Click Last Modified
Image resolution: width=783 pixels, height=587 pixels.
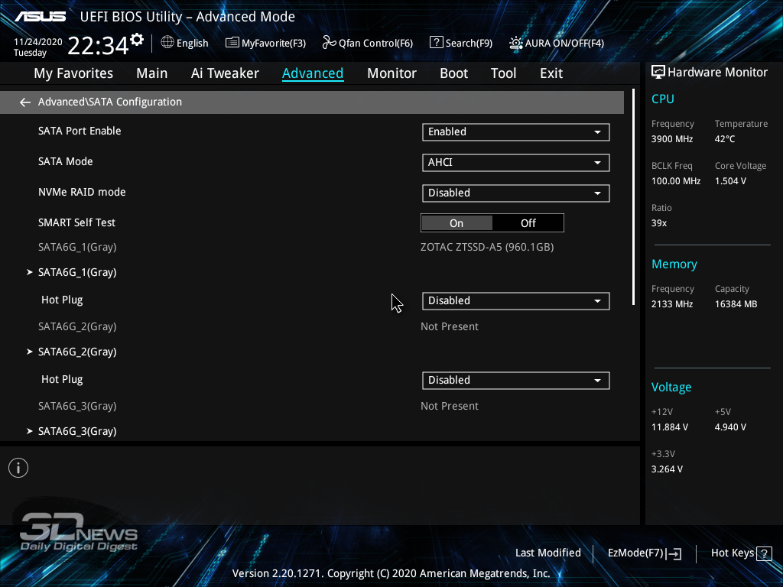tap(547, 553)
